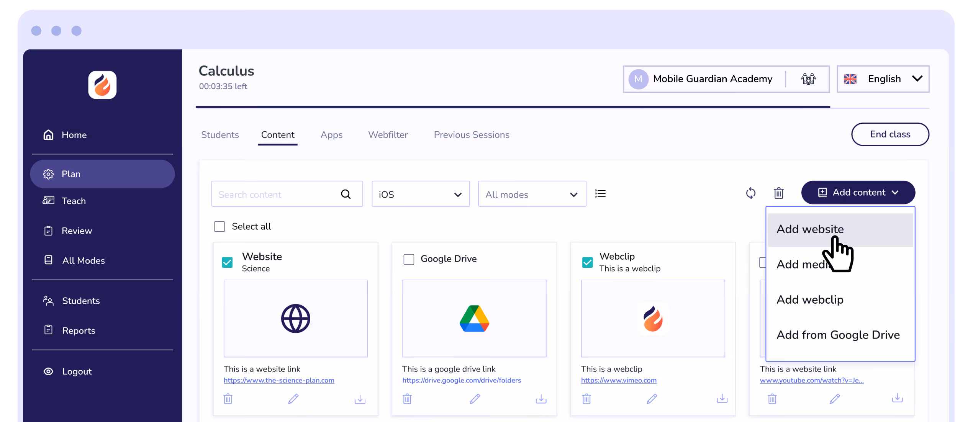Edit the Google Drive card with pencil
973x422 pixels.
pos(475,399)
